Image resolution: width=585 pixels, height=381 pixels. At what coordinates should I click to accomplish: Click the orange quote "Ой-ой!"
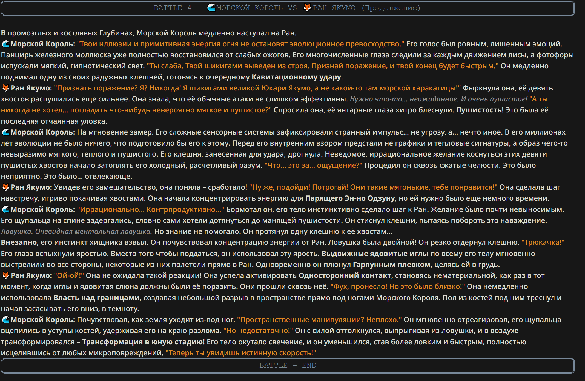point(69,275)
